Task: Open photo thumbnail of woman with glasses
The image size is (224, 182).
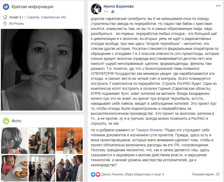Action: 14,141
